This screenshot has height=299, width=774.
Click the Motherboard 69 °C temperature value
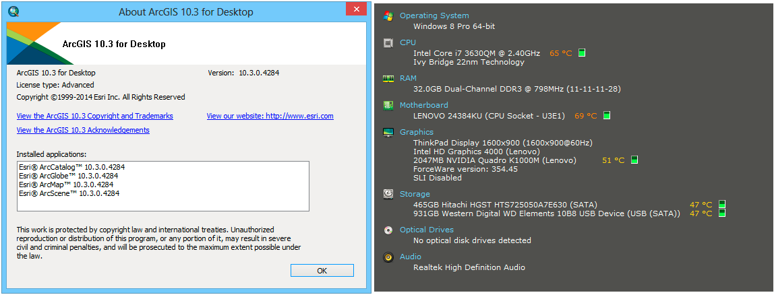(x=586, y=116)
